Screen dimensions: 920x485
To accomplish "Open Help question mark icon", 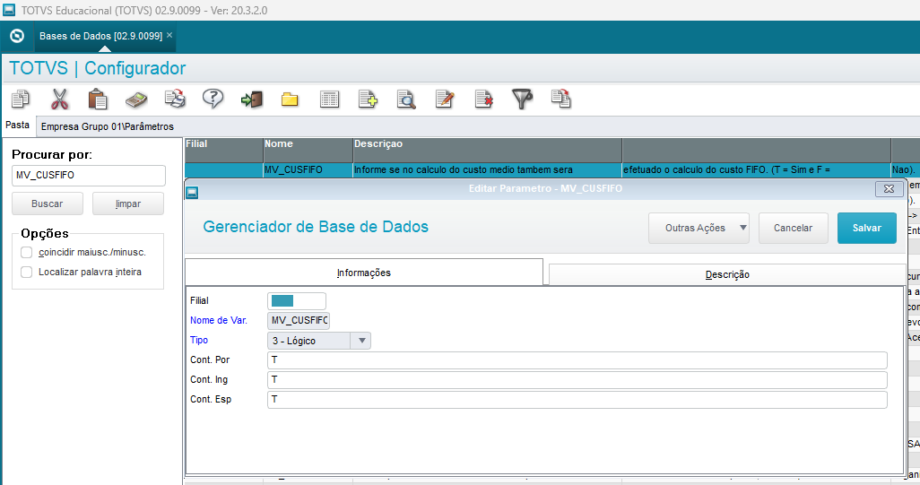I will coord(213,99).
